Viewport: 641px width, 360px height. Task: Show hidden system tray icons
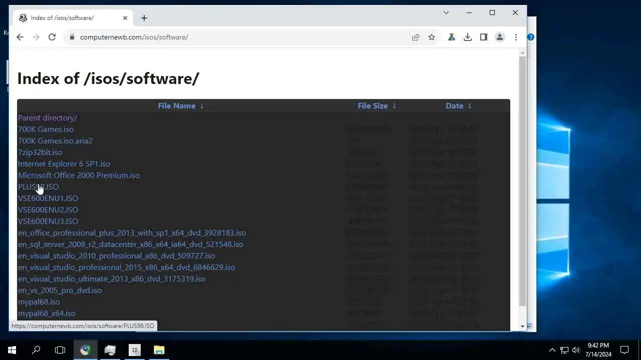pos(552,350)
